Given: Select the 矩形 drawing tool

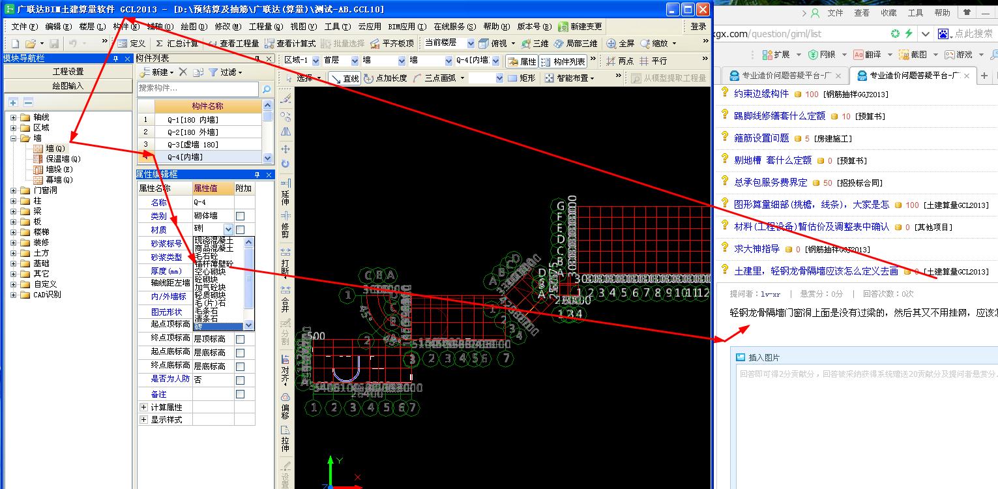Looking at the screenshot, I should click(521, 78).
